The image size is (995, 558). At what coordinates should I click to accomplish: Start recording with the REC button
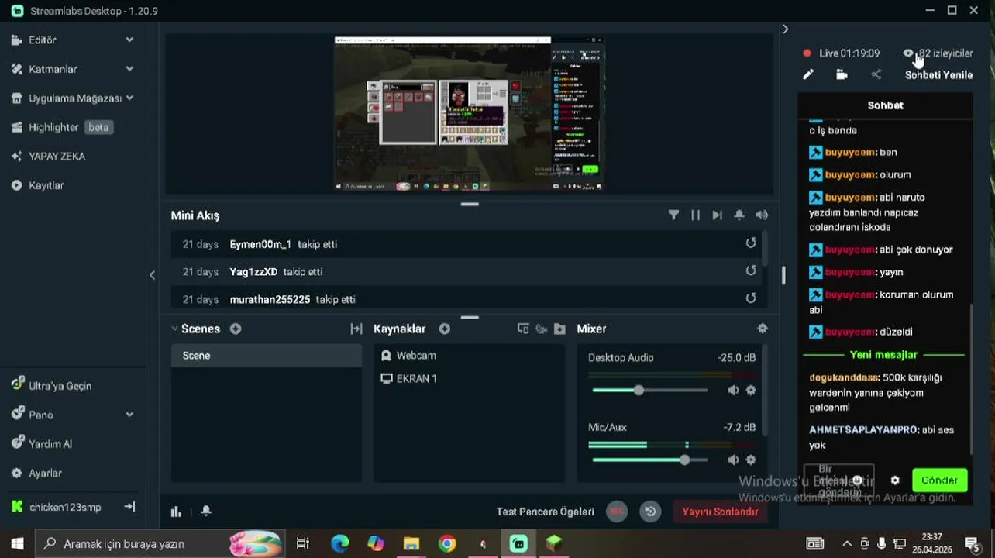[617, 511]
